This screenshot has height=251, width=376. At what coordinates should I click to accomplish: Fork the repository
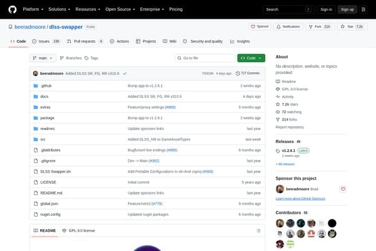(320, 26)
